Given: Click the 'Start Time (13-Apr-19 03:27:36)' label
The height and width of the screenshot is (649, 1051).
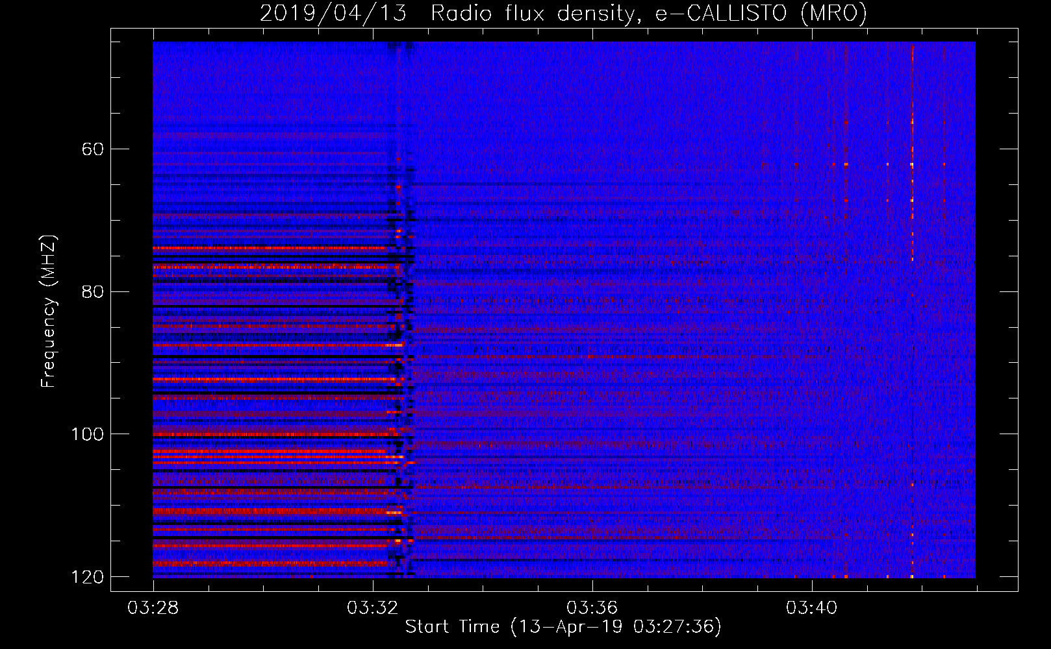Looking at the screenshot, I should 563,627.
